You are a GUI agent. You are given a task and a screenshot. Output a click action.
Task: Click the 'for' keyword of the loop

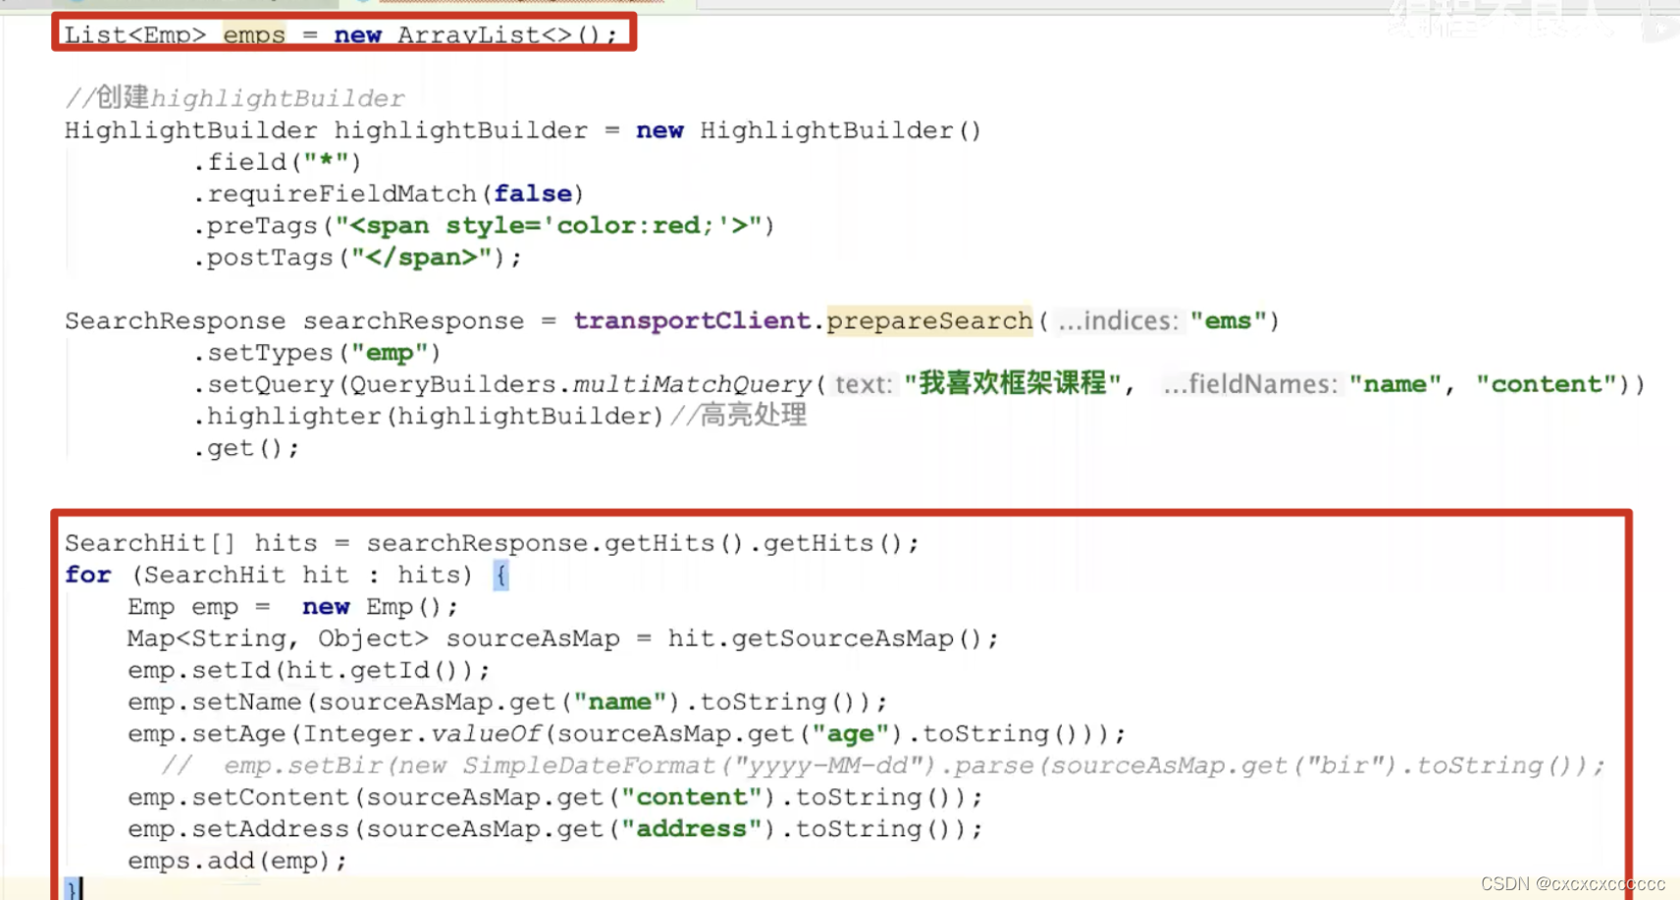88,575
